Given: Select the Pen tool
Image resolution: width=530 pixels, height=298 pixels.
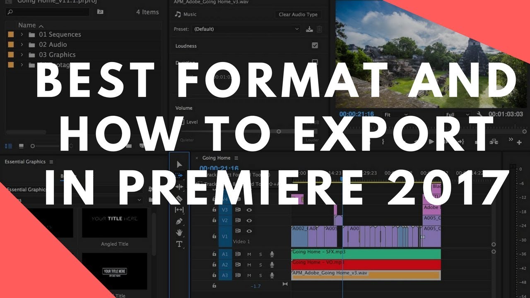Looking at the screenshot, I should (179, 221).
